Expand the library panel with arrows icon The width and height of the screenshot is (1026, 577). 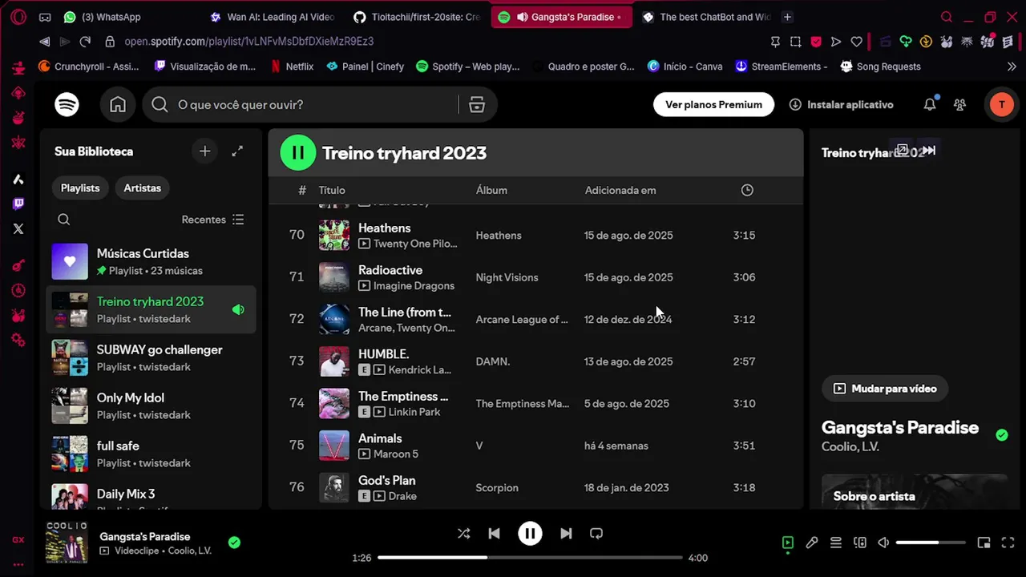pyautogui.click(x=237, y=151)
